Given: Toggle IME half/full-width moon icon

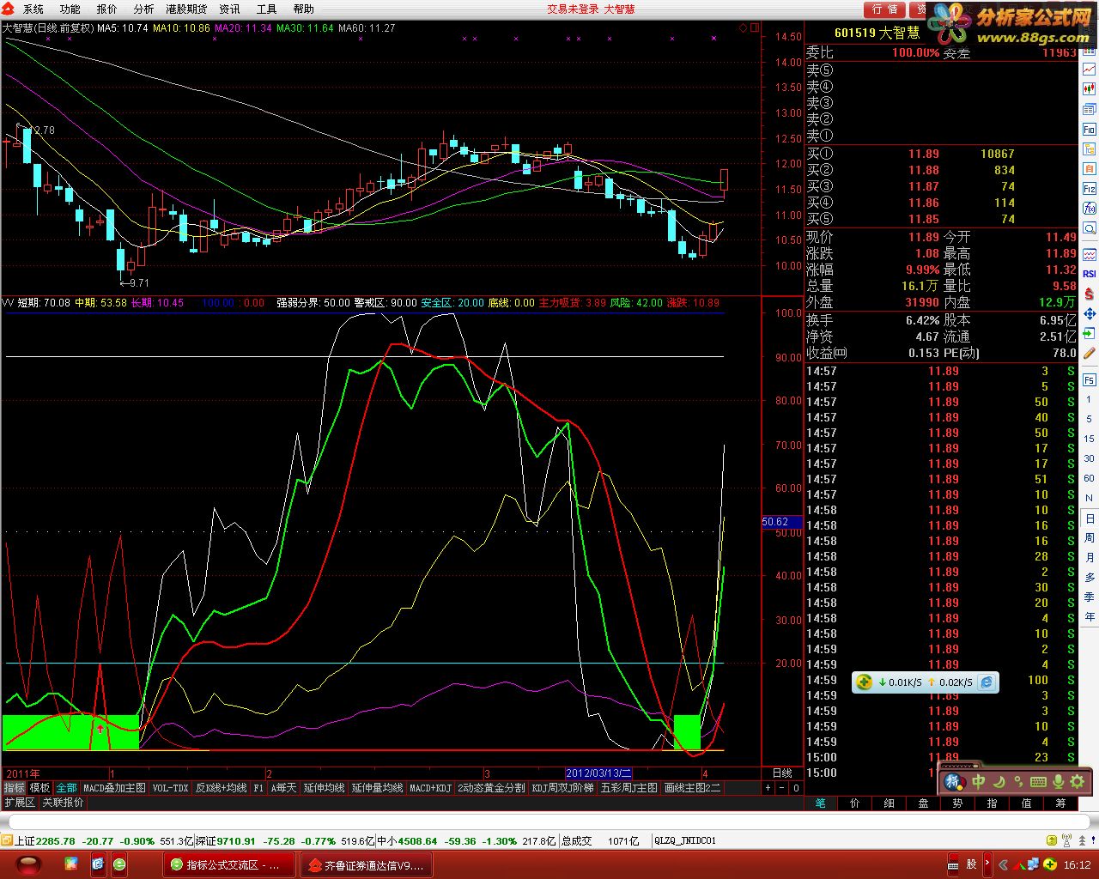Looking at the screenshot, I should (x=999, y=781).
